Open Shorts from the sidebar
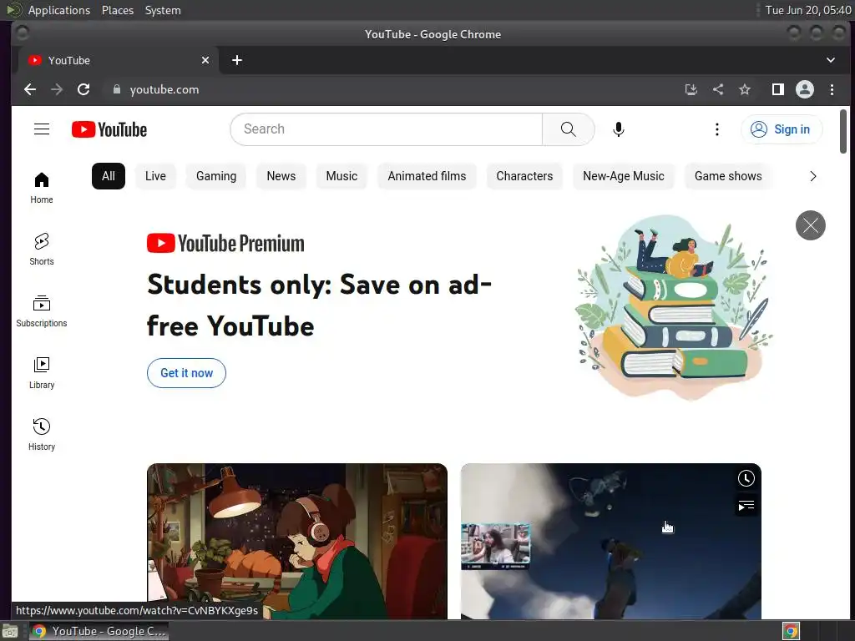 click(42, 250)
